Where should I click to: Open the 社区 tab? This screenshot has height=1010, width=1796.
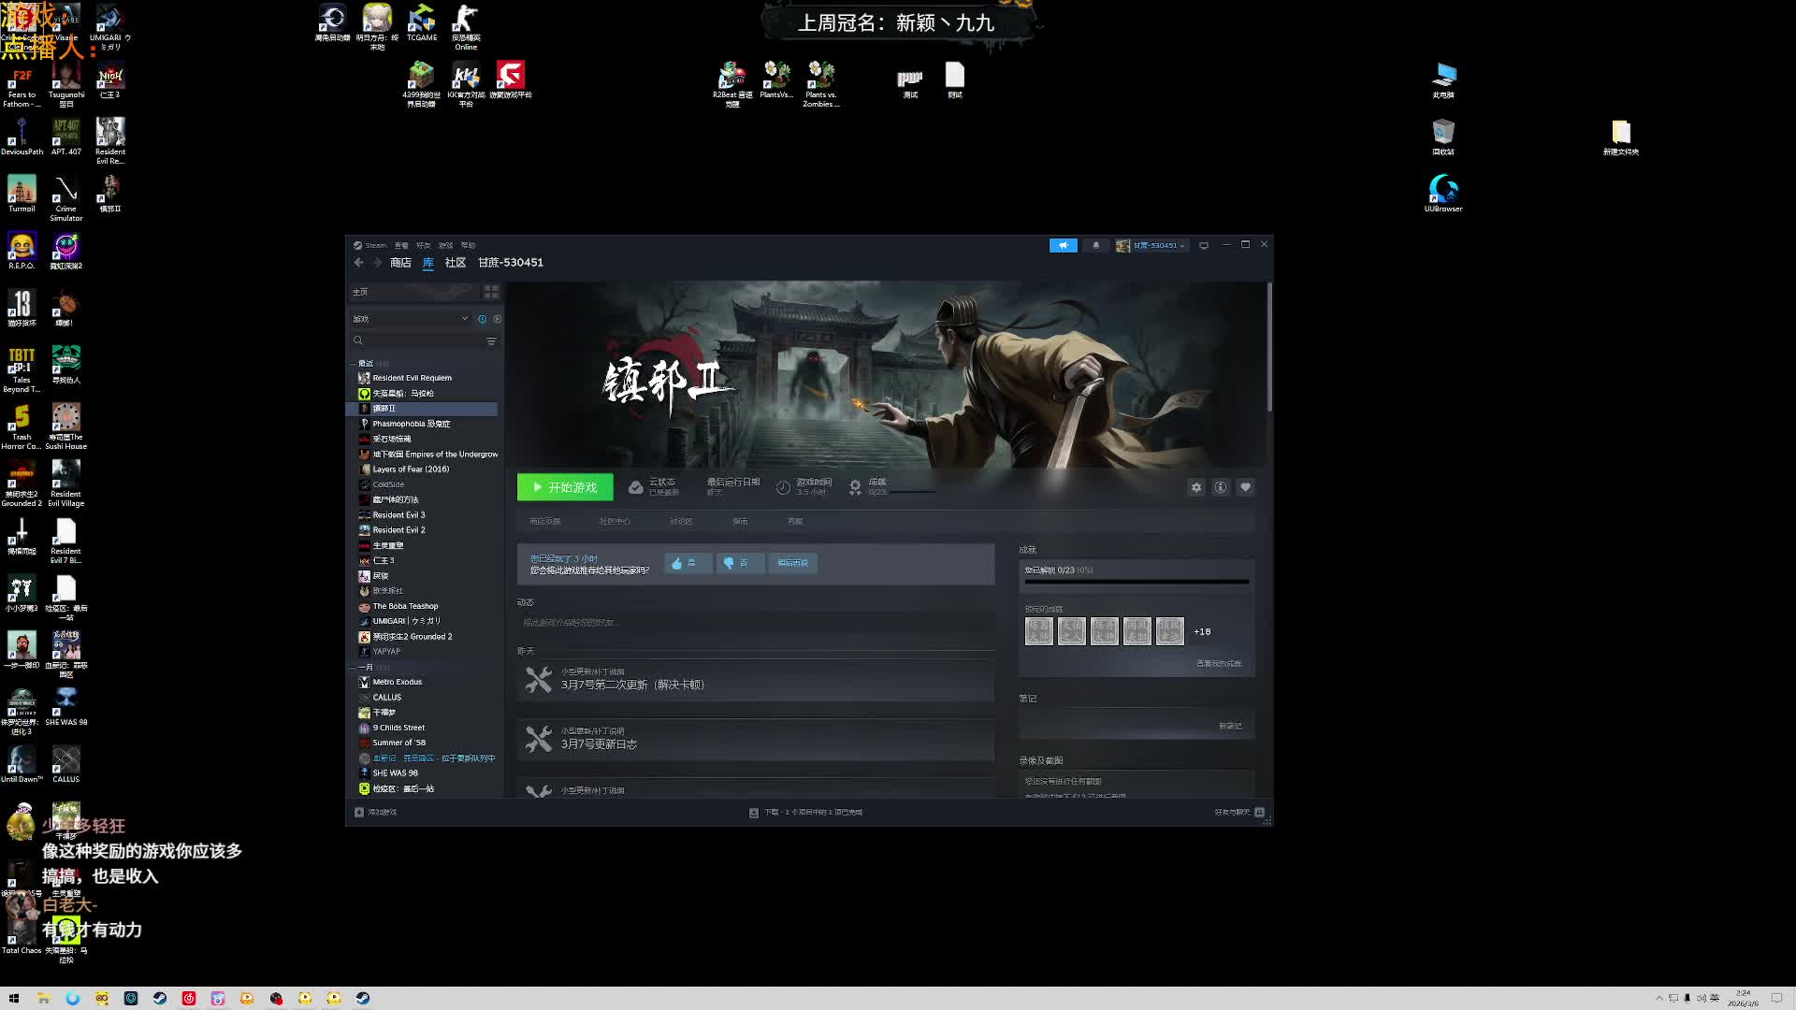coord(455,263)
